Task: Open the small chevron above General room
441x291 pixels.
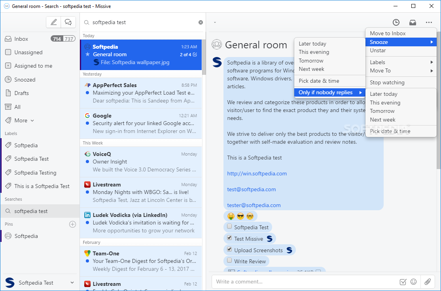Action: click(x=215, y=22)
